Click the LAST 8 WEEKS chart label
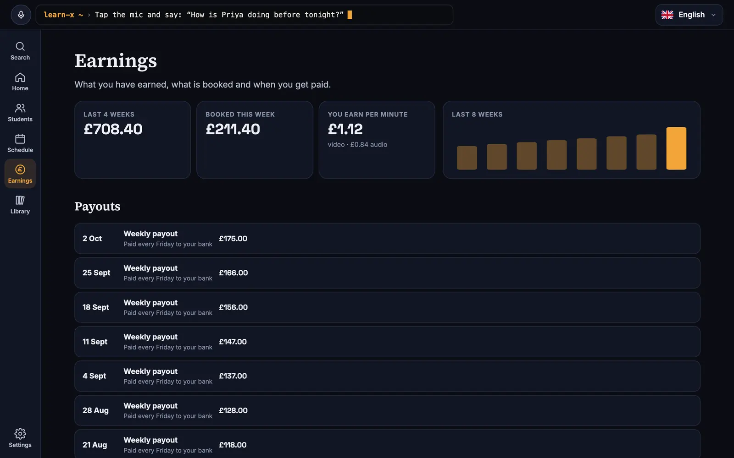The height and width of the screenshot is (458, 734). 477,114
